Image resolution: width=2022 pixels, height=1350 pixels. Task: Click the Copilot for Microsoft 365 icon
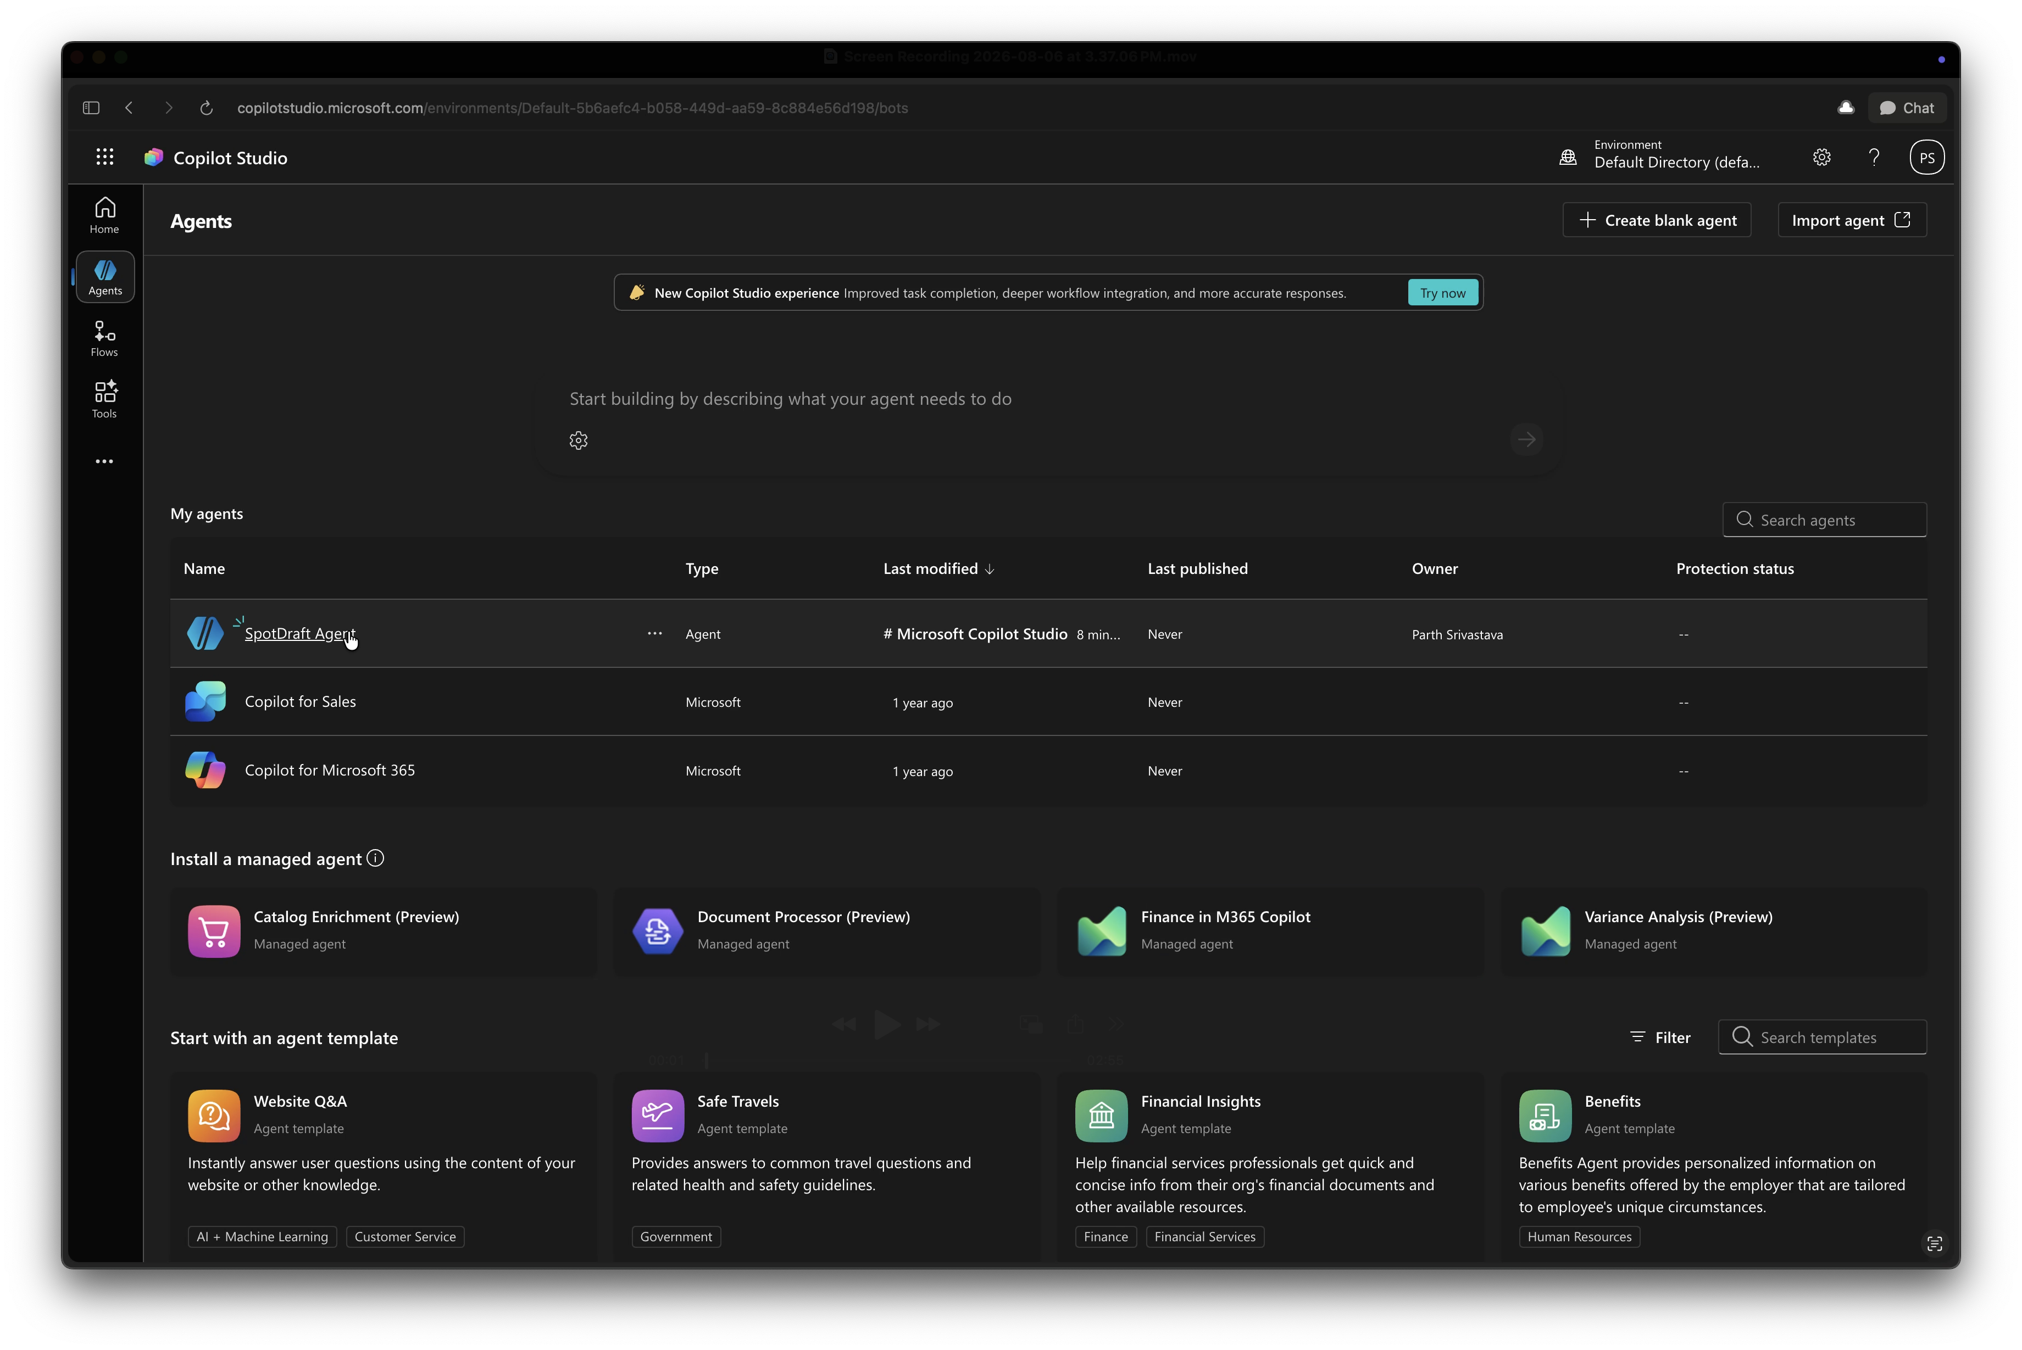pyautogui.click(x=205, y=769)
